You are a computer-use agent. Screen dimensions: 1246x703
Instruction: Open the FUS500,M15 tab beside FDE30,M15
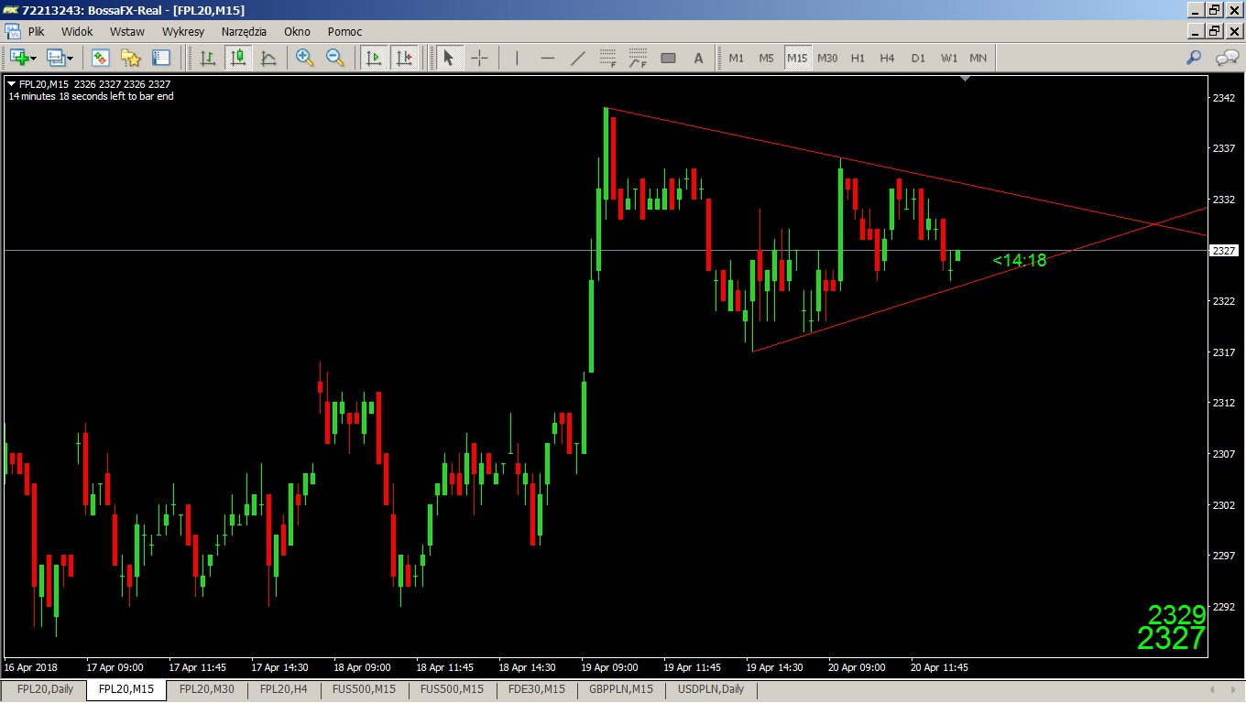(452, 689)
